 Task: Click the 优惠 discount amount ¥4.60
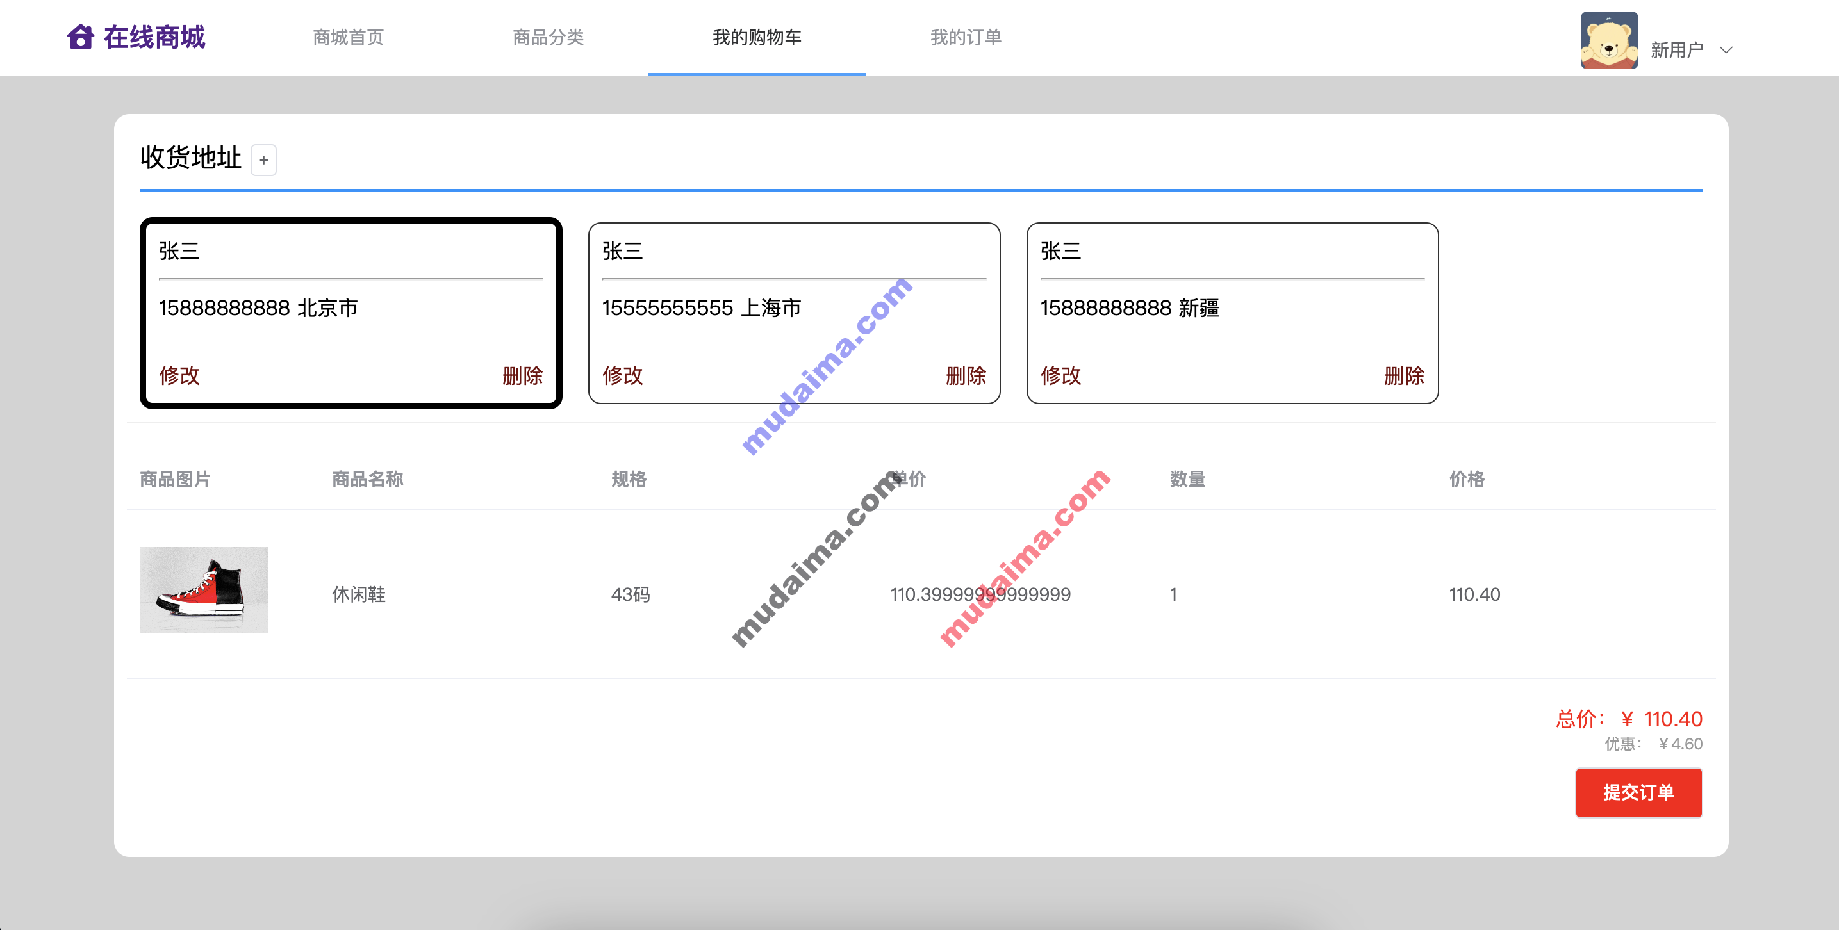click(x=1680, y=744)
